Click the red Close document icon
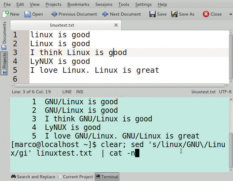Screen dimensions: 233x181 [x=206, y=14]
